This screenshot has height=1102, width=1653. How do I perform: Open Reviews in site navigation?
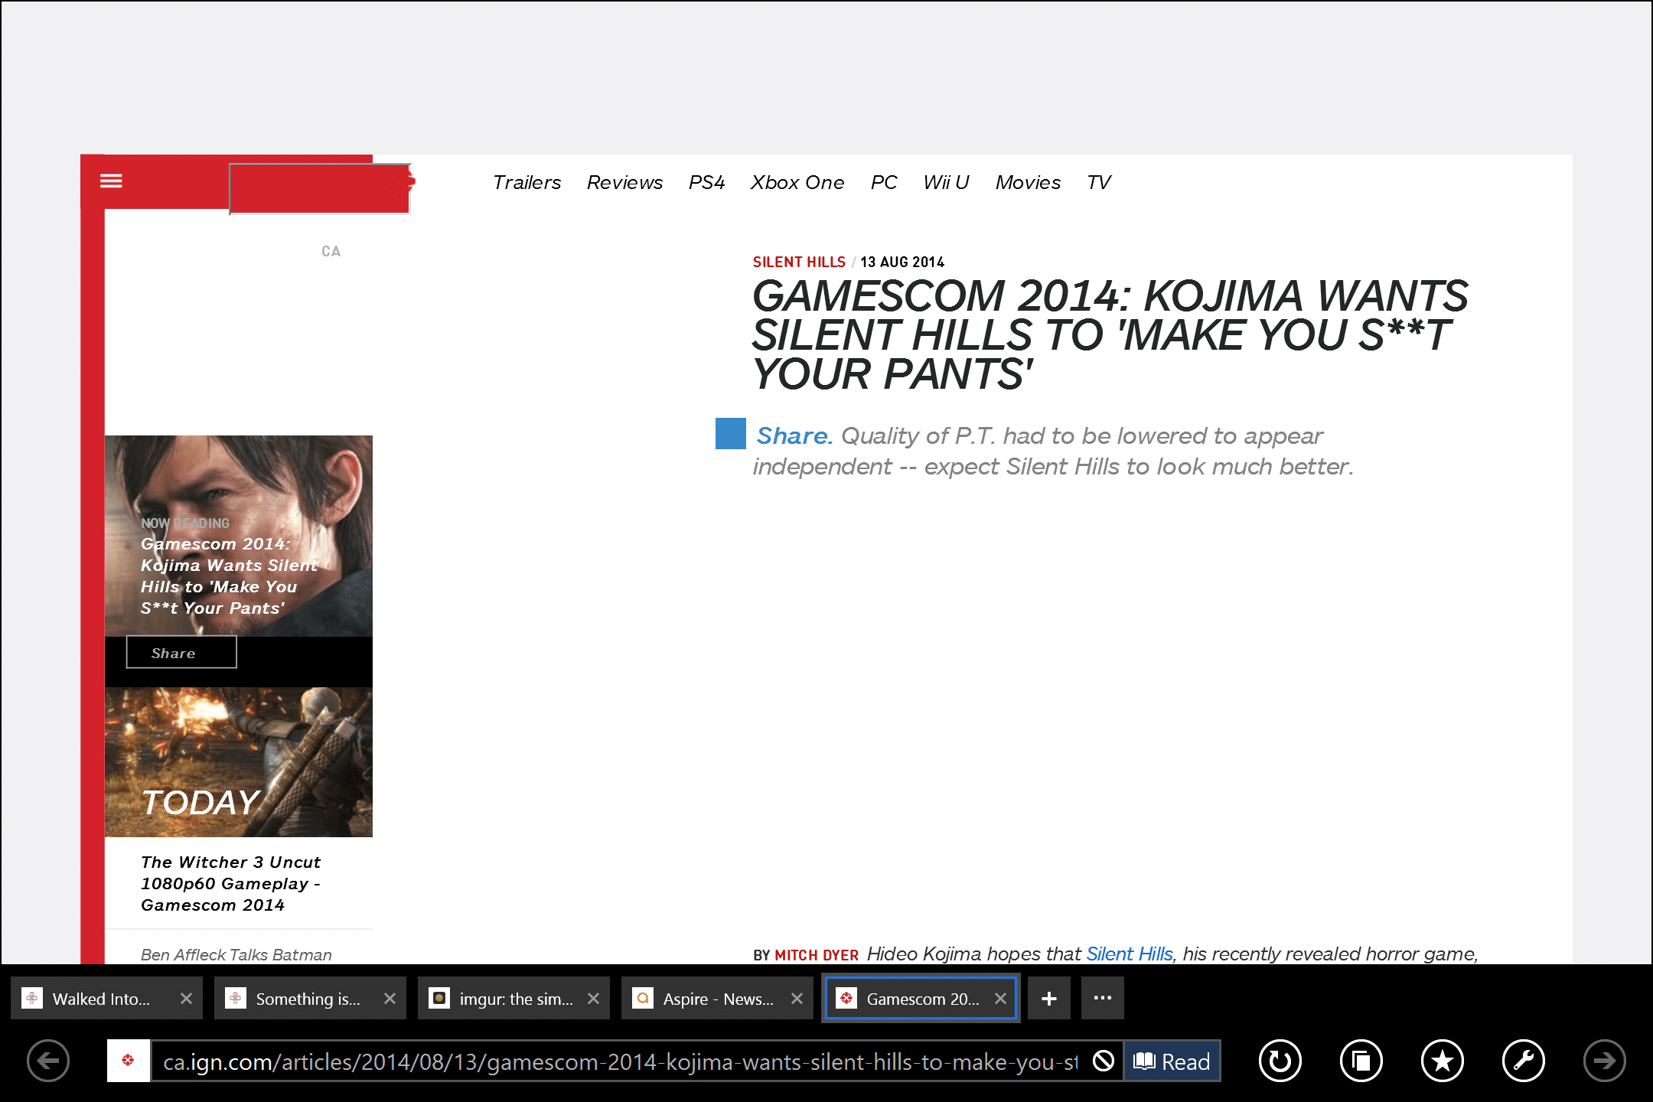pyautogui.click(x=624, y=182)
